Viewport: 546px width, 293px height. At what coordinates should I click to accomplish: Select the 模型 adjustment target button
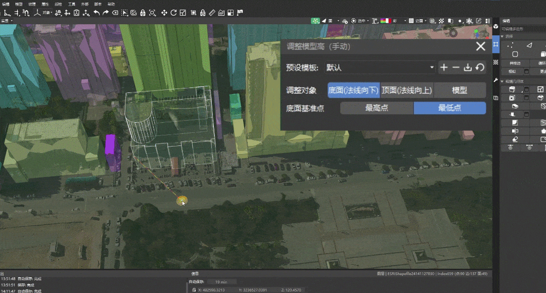(459, 90)
